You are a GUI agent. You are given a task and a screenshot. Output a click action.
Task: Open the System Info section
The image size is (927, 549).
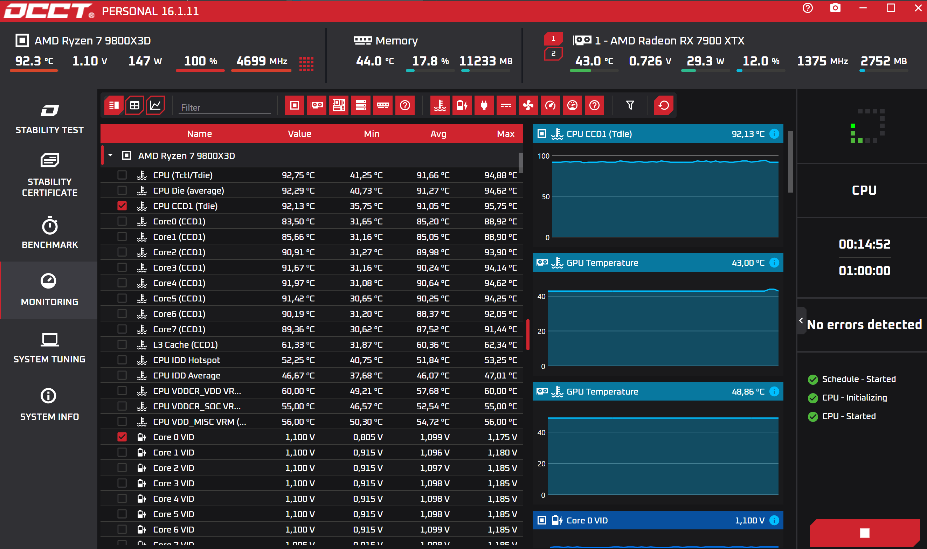pyautogui.click(x=50, y=405)
